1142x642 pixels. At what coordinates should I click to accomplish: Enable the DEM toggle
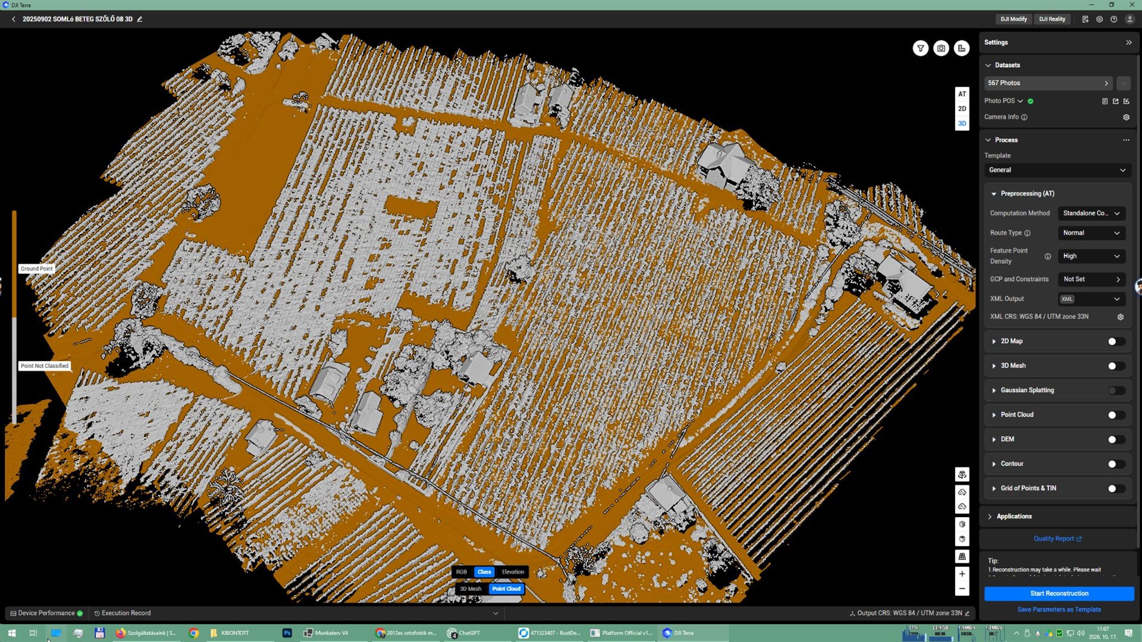pos(1116,439)
